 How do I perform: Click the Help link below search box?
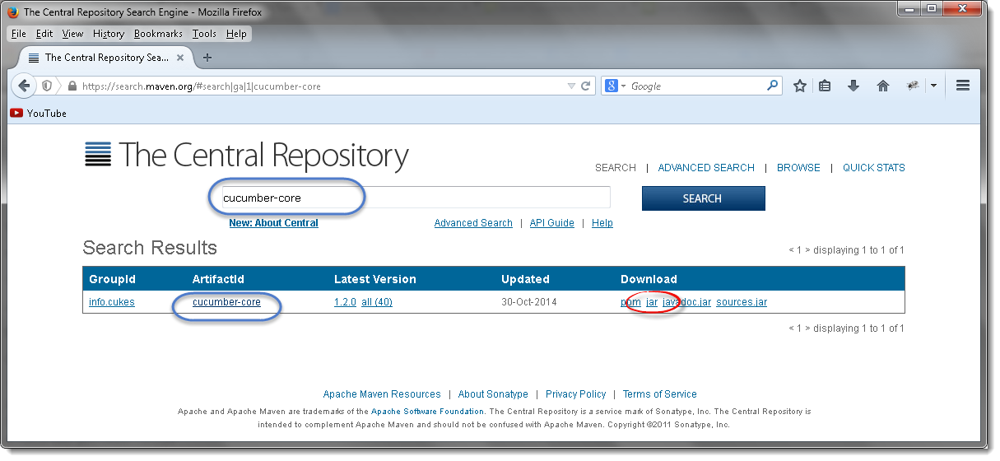pyautogui.click(x=602, y=223)
